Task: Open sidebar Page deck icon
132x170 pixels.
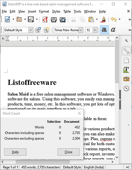Action: 126,60
